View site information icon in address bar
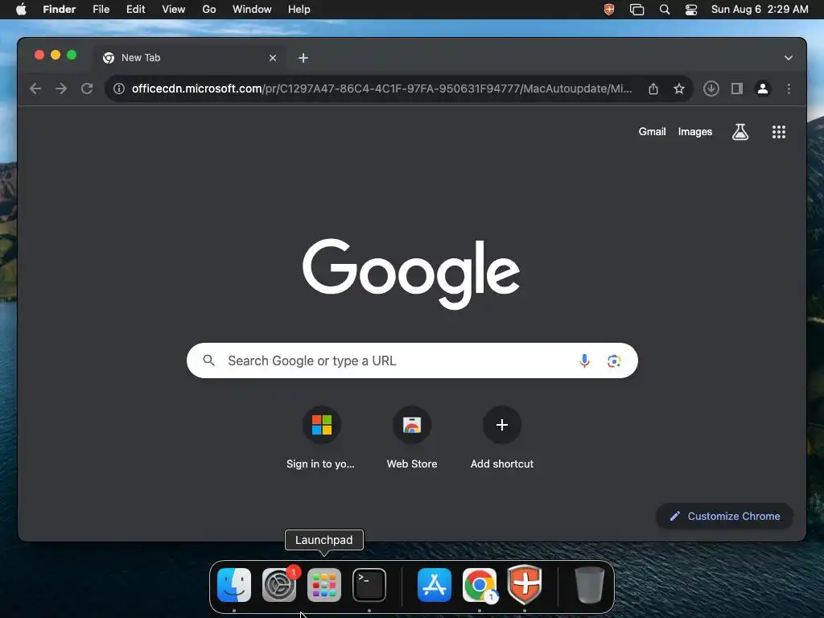Image resolution: width=824 pixels, height=618 pixels. coord(119,89)
